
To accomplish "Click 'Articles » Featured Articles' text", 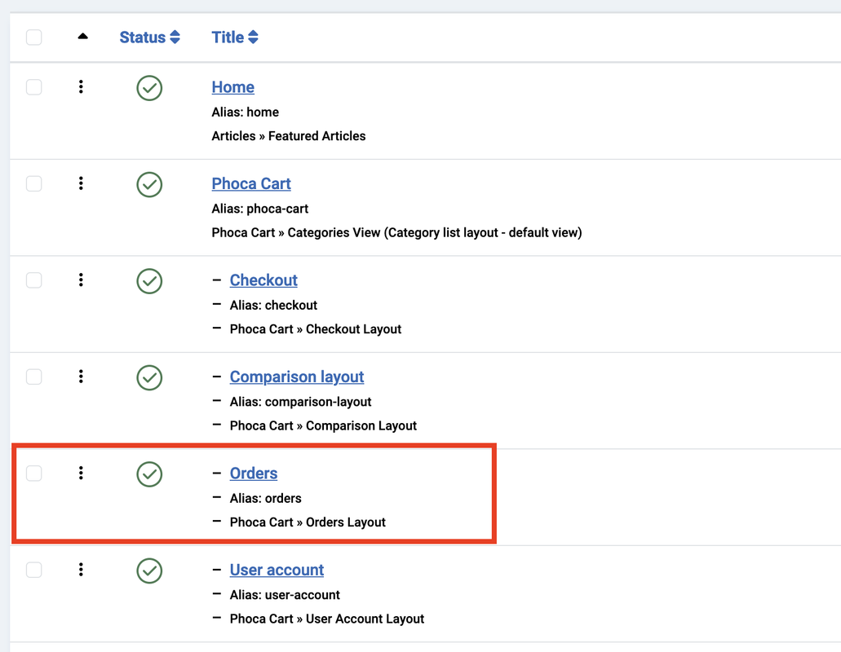I will (289, 136).
